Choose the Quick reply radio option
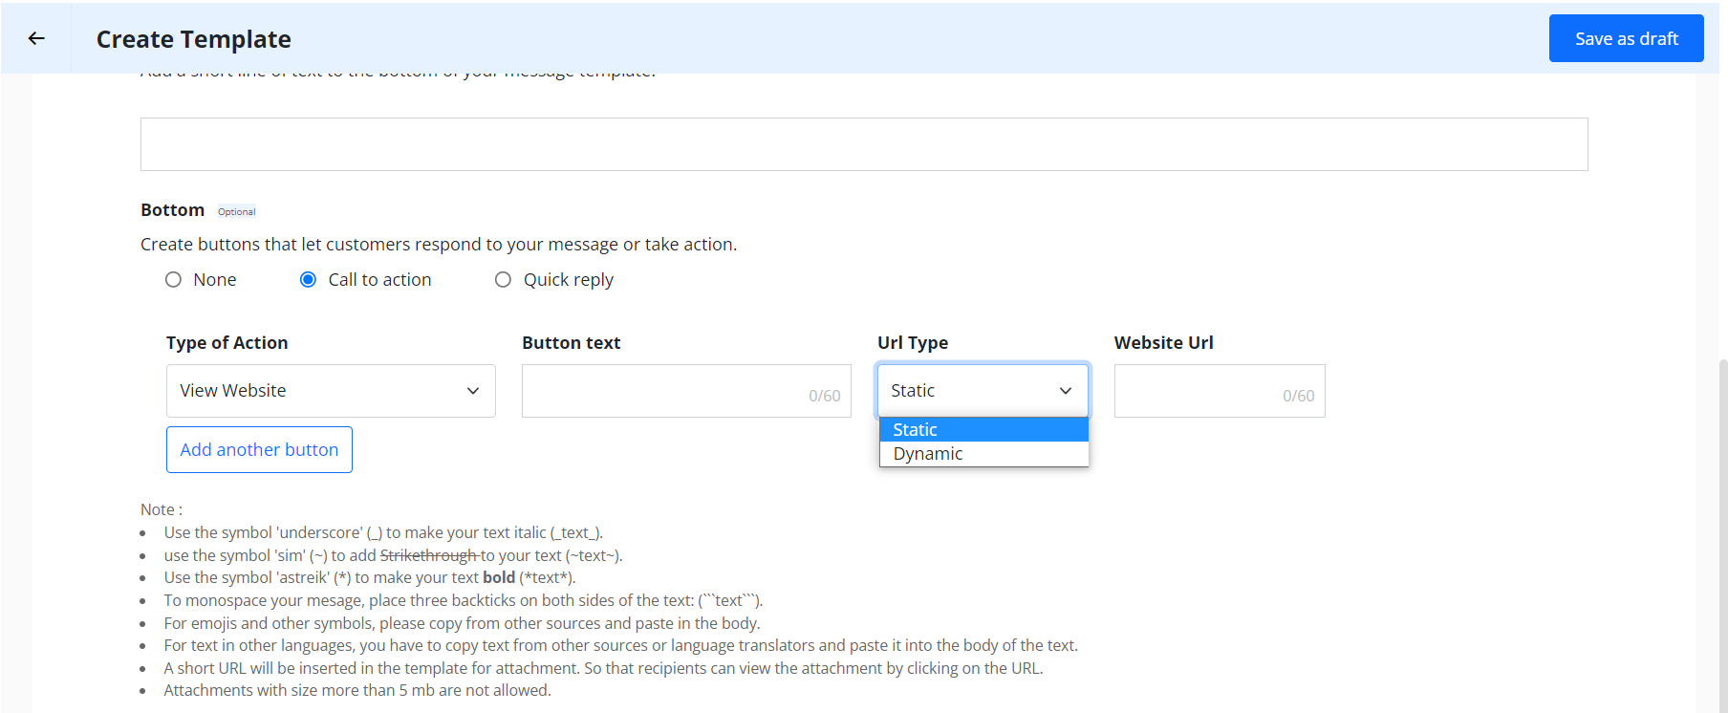 pyautogui.click(x=503, y=280)
